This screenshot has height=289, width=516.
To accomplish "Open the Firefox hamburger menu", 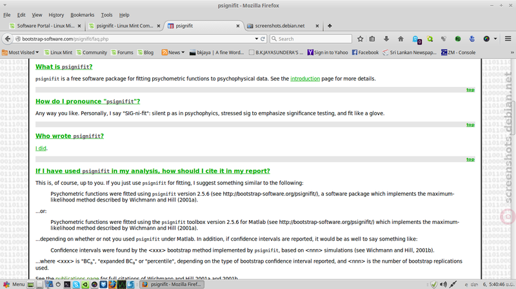I will (508, 39).
